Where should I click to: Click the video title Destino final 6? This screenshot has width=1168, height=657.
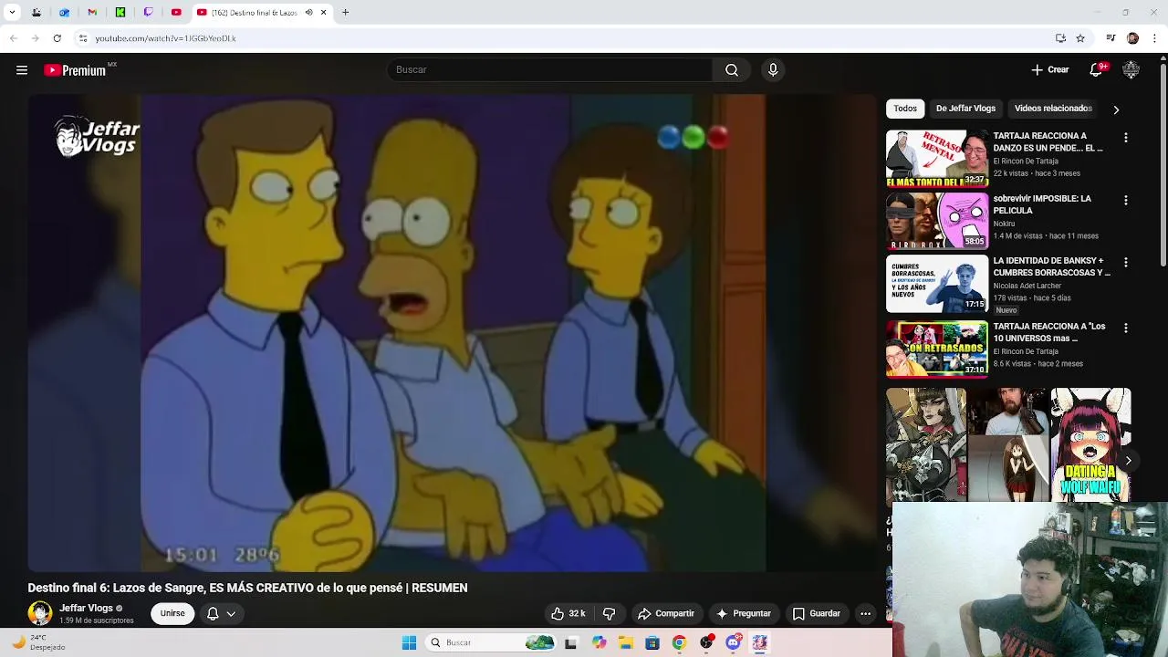click(x=247, y=588)
